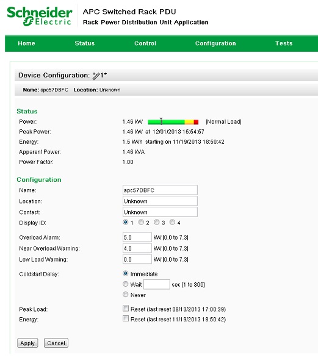The height and width of the screenshot is (358, 318).
Task: Open the Status menu tab
Action: point(84,43)
